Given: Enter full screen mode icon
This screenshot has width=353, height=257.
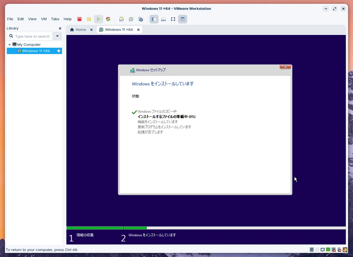Looking at the screenshot, I should [x=173, y=19].
